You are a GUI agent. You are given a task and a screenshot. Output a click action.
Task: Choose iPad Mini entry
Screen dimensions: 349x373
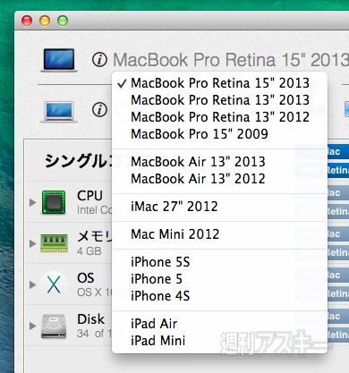pyautogui.click(x=220, y=341)
